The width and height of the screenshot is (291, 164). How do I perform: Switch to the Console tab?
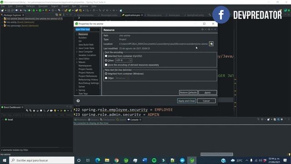pos(134,120)
